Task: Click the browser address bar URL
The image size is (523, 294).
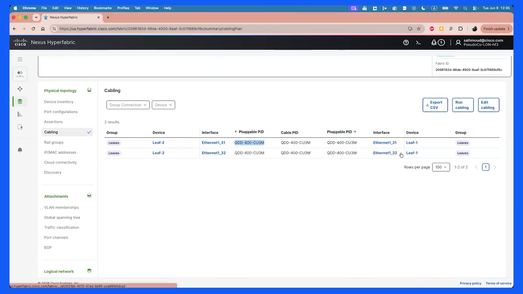Action: pyautogui.click(x=151, y=29)
